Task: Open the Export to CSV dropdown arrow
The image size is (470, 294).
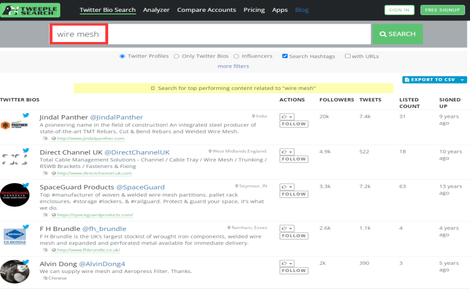Action: tap(462, 80)
